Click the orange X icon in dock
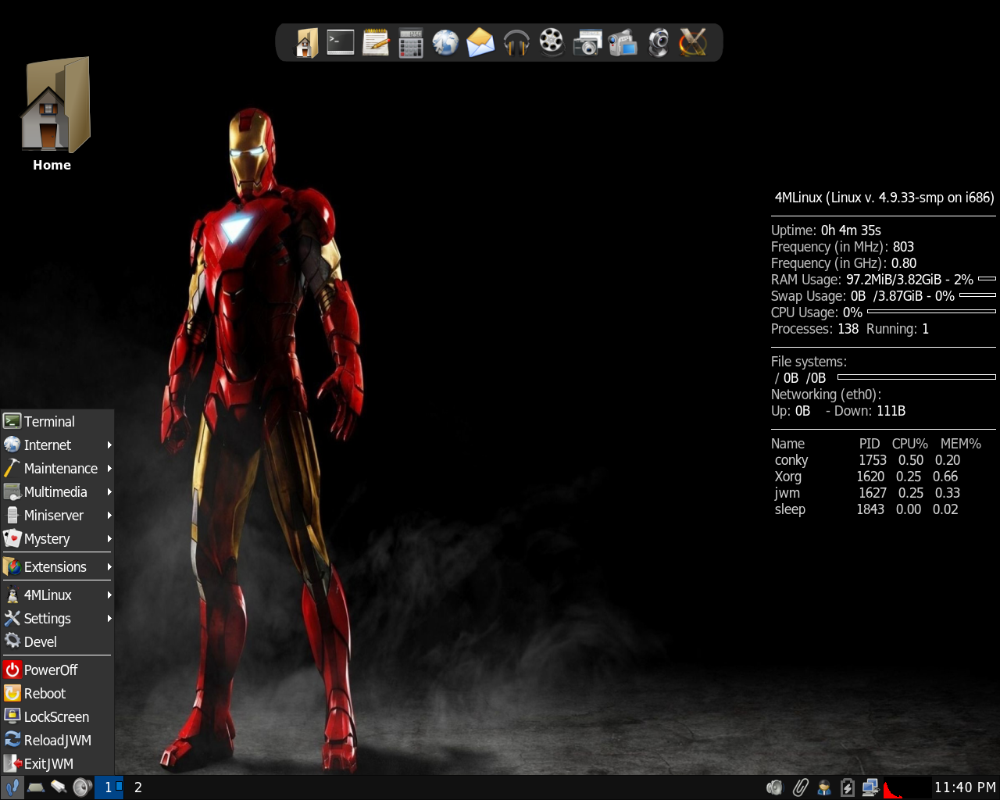 pos(693,42)
